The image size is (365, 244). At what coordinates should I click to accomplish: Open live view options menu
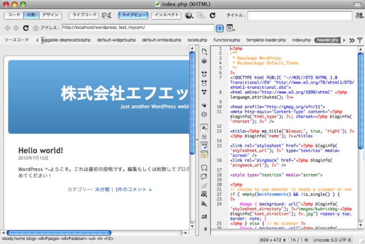click(230, 28)
